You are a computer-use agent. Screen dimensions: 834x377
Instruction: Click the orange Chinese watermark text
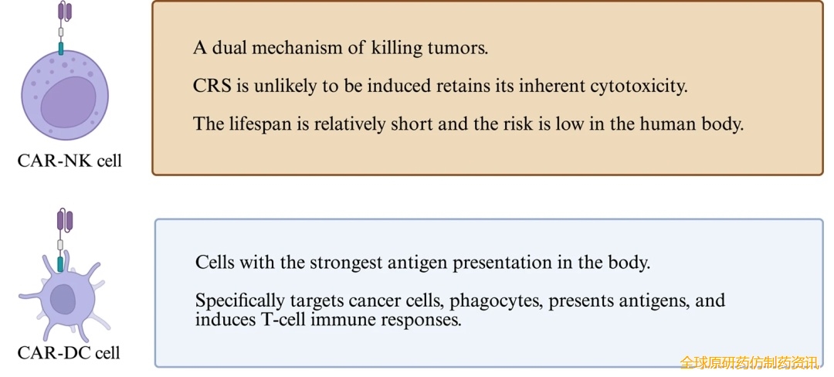[x=748, y=362]
